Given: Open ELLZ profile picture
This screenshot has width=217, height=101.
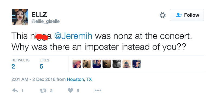Looking at the screenshot, I should pyautogui.click(x=20, y=17).
